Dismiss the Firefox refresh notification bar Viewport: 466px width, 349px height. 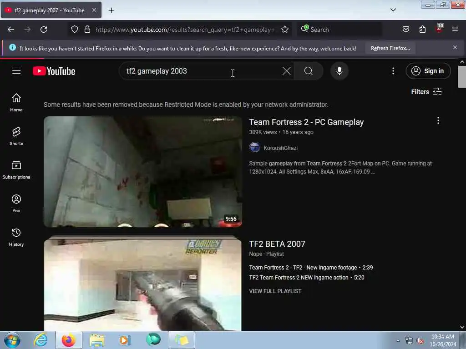(x=455, y=47)
